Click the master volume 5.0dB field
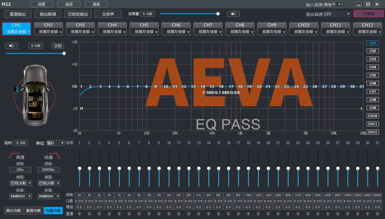This screenshot has height=219, width=385. pos(147,14)
